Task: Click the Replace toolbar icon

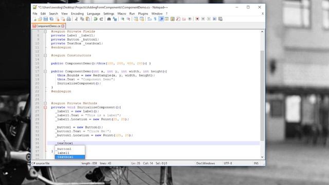Action: 115,19
